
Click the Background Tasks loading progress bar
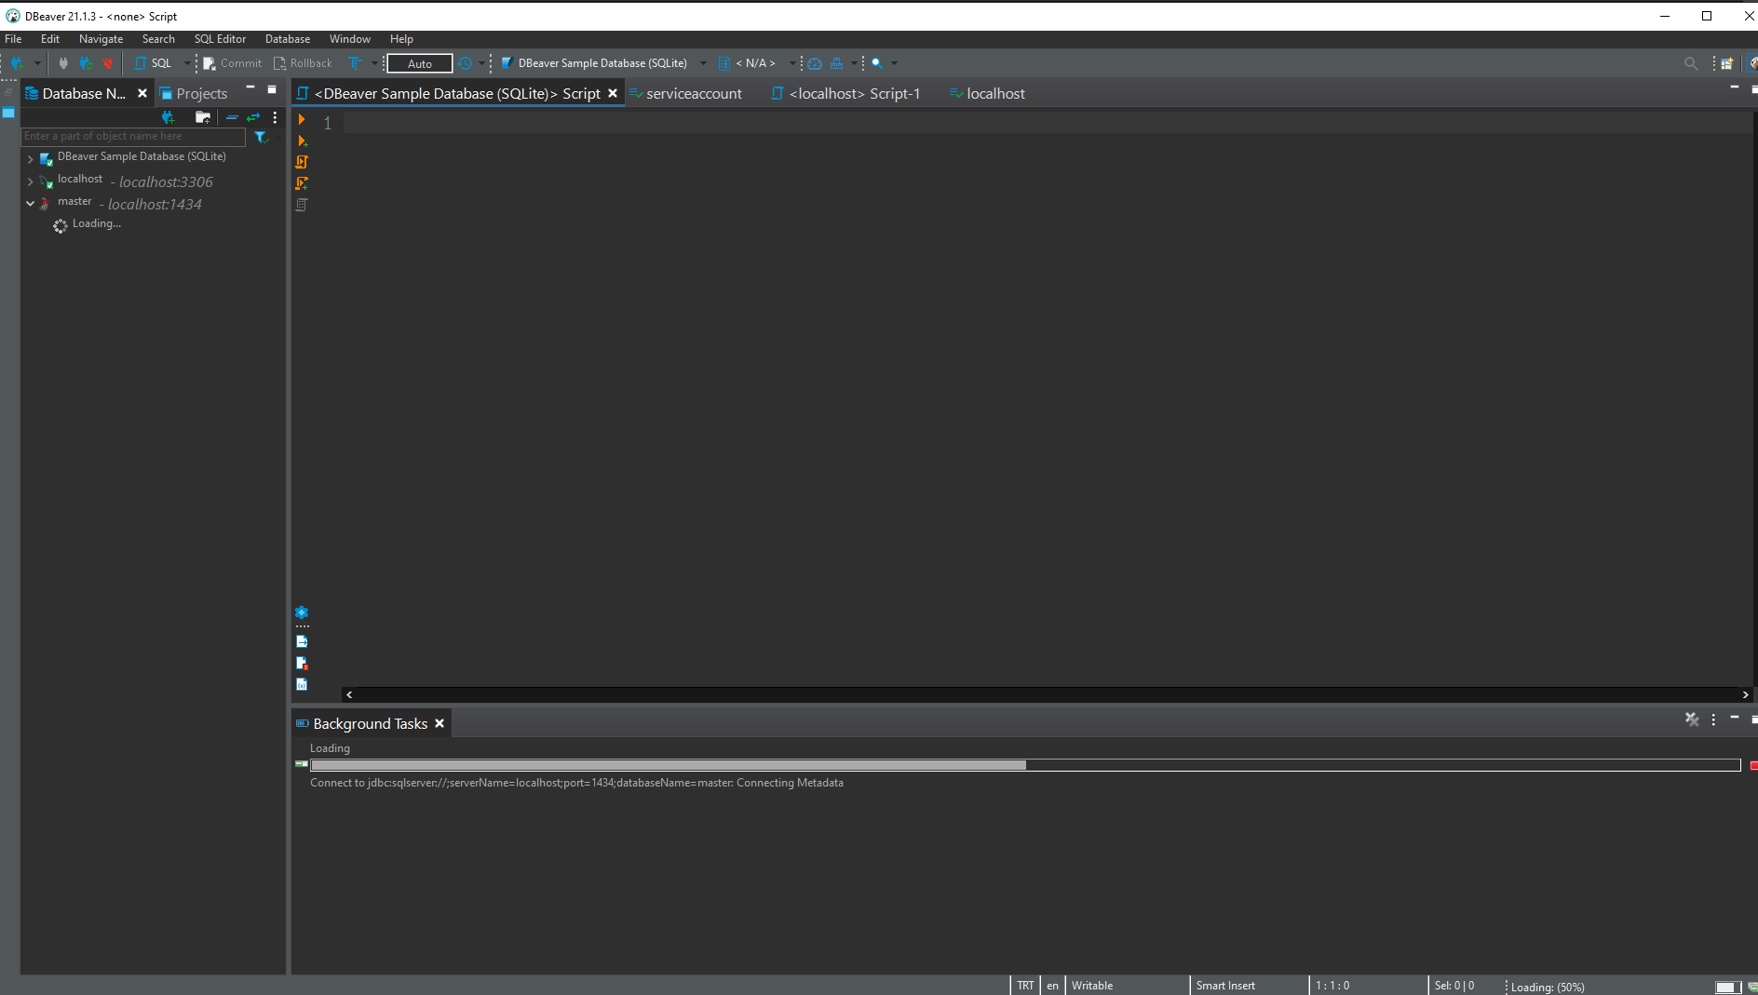pos(1025,764)
